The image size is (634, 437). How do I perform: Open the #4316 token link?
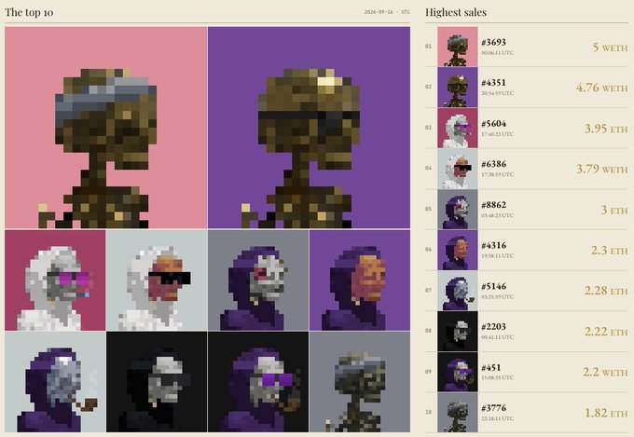click(494, 245)
